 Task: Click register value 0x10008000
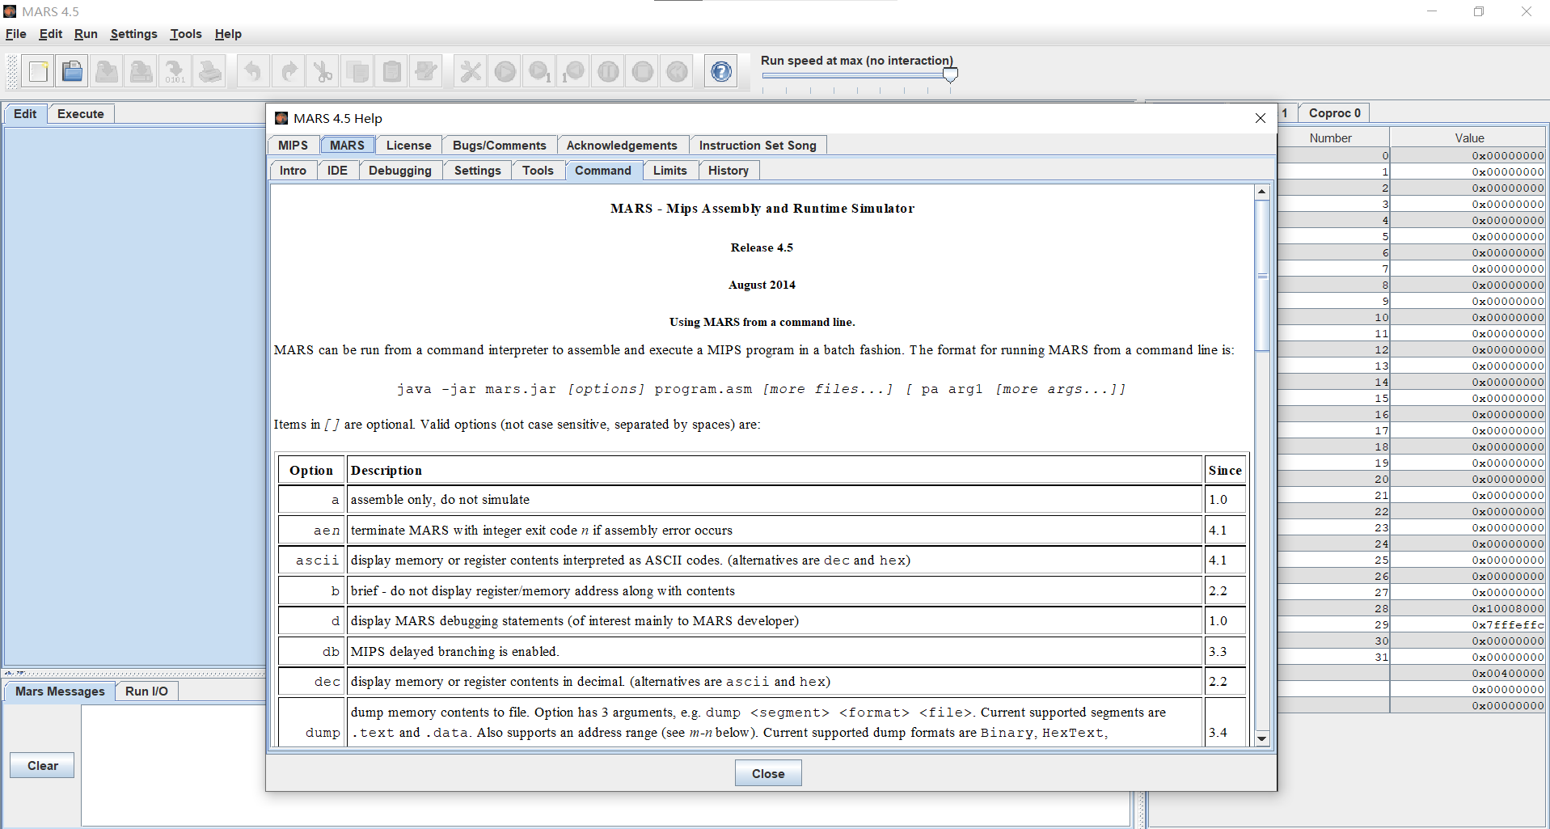(1468, 608)
